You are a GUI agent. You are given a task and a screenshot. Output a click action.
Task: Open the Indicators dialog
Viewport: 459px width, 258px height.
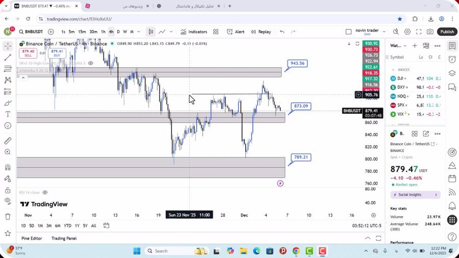pos(194,32)
